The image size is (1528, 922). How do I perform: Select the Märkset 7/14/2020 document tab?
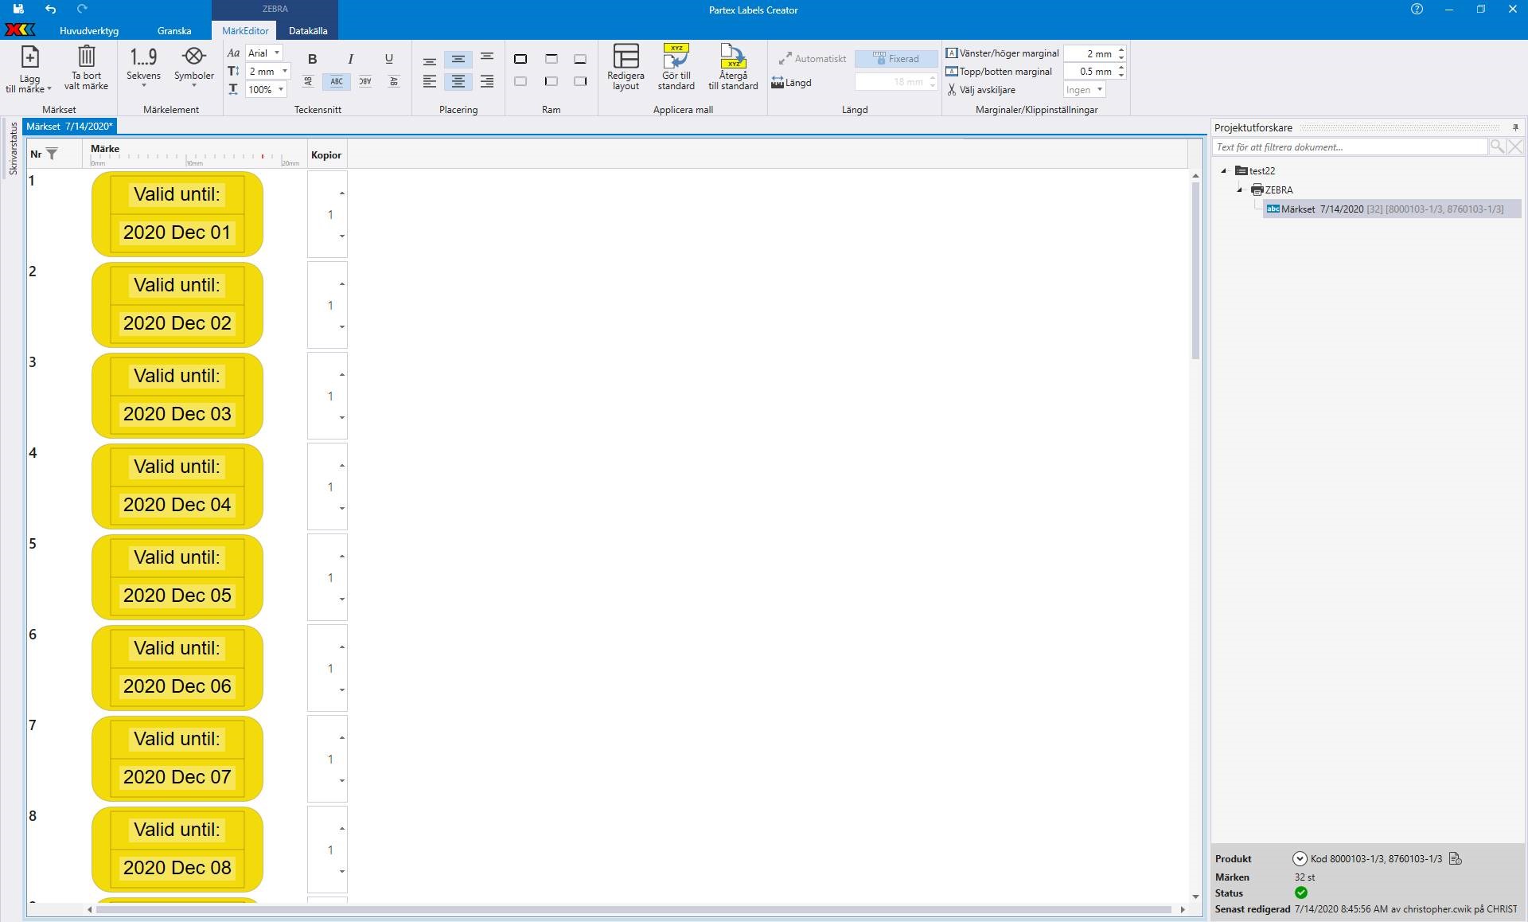pos(69,127)
